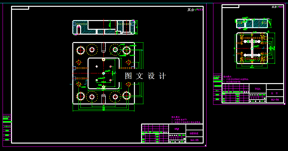Select technical requirements heading in right sheet
The height and width of the screenshot is (151, 288).
tap(228, 77)
